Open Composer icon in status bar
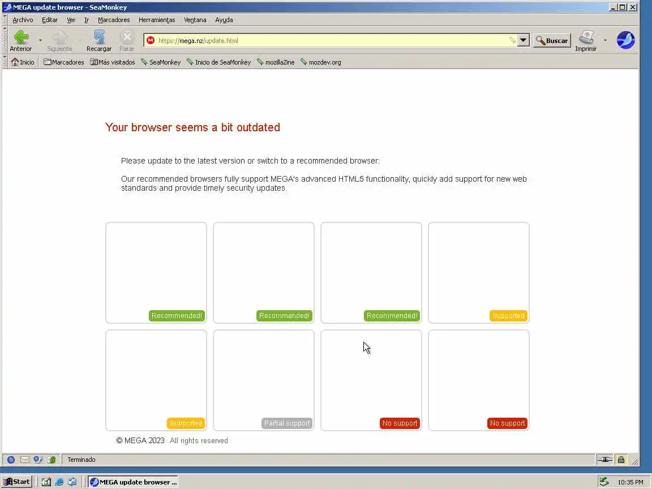 (38, 460)
